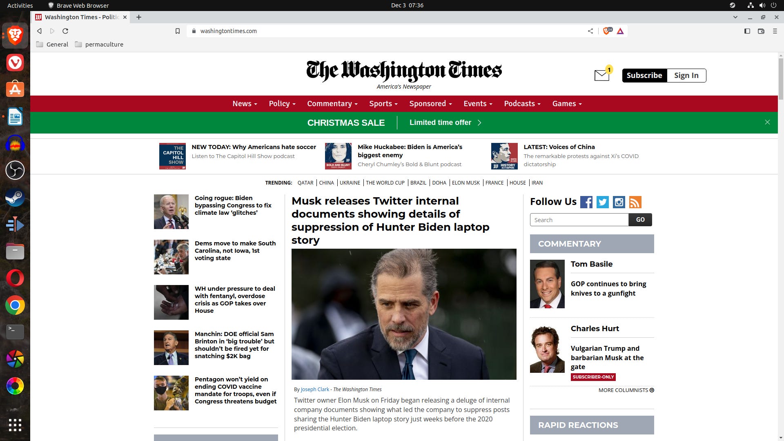Click the share page icon in address bar
The height and width of the screenshot is (441, 784).
pyautogui.click(x=590, y=31)
